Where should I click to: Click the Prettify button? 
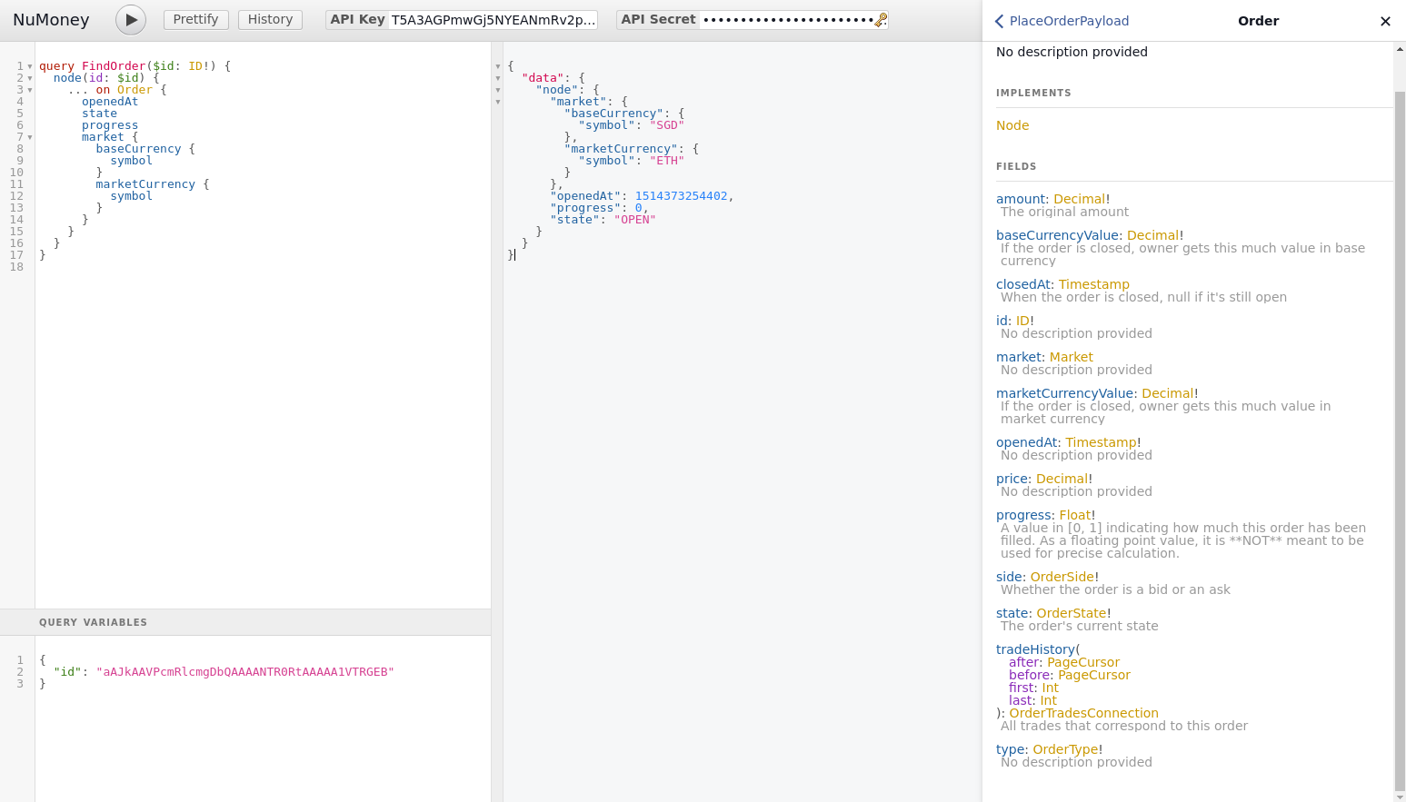(196, 19)
